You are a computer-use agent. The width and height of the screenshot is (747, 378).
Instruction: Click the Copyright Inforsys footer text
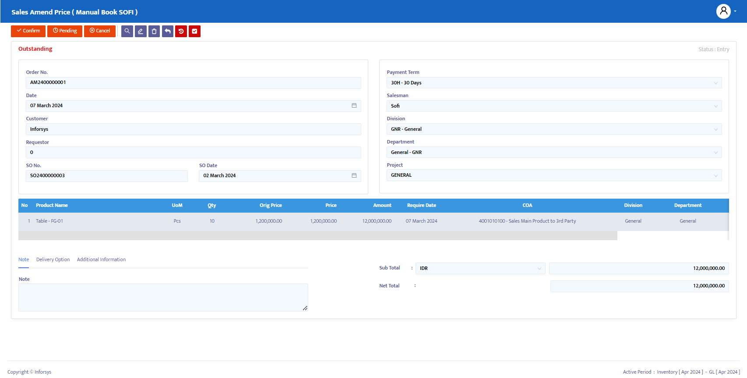click(29, 372)
